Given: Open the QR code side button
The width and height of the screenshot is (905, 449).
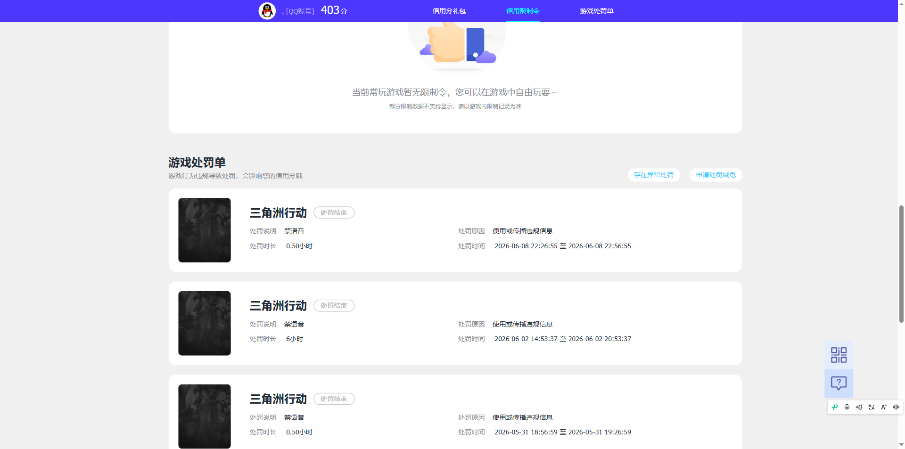Looking at the screenshot, I should [839, 355].
